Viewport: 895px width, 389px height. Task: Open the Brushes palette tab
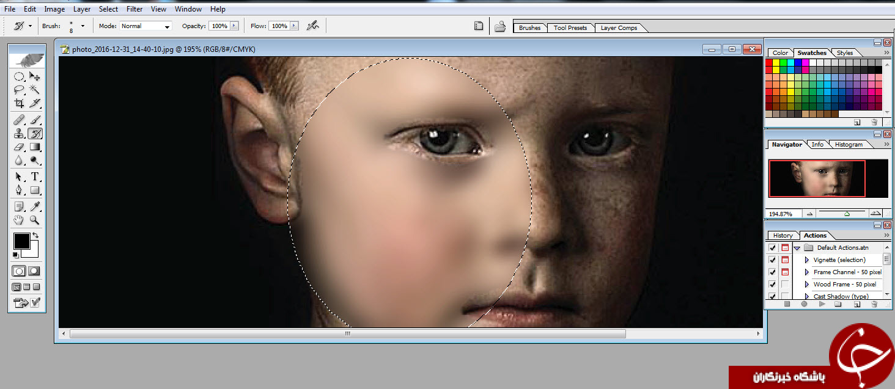point(529,28)
